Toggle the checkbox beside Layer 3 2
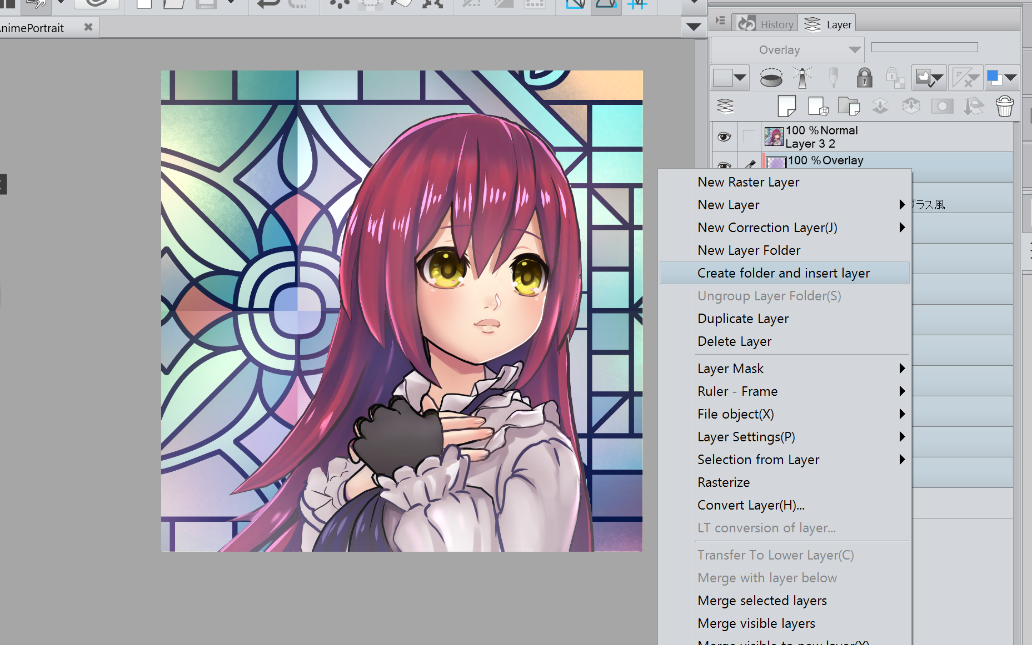The width and height of the screenshot is (1032, 645). click(x=749, y=137)
